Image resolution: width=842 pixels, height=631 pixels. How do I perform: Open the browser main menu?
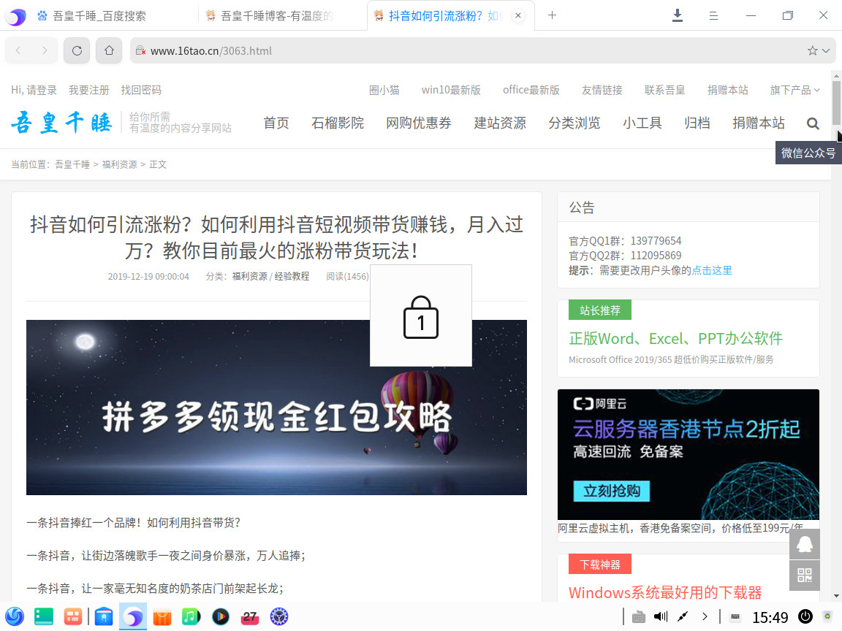714,15
